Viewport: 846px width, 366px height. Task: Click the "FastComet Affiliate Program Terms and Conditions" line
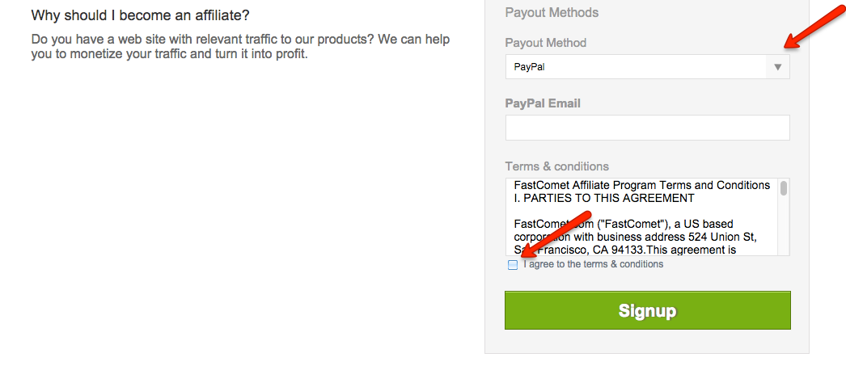pyautogui.click(x=641, y=185)
